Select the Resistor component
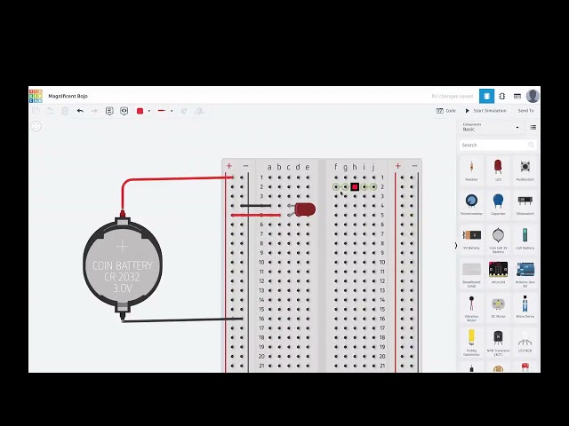569x426 pixels. pos(471,170)
